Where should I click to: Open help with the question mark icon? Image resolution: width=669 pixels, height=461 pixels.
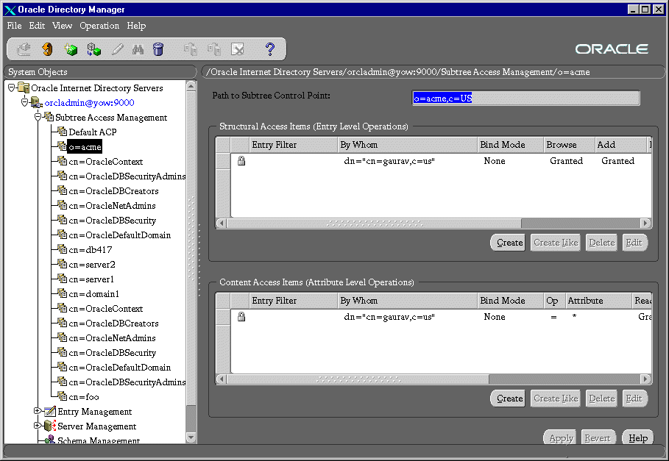click(x=269, y=49)
